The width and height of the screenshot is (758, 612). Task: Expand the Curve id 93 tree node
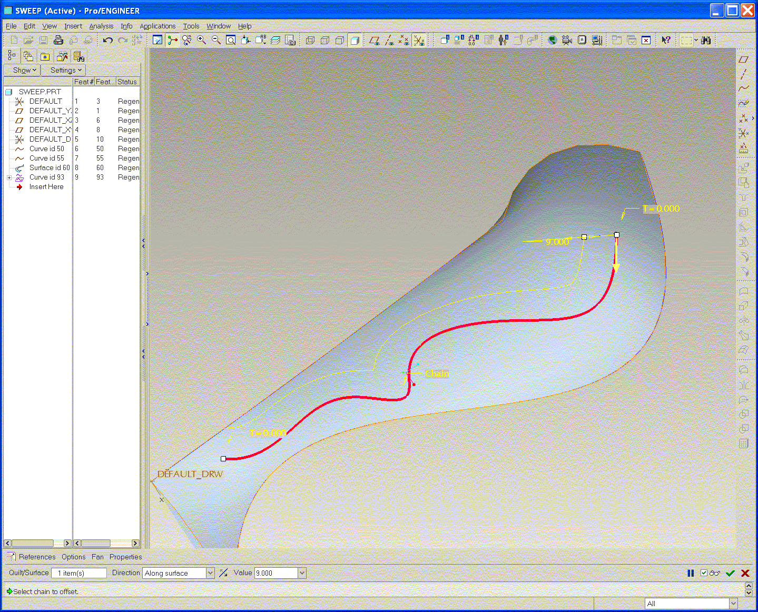9,177
